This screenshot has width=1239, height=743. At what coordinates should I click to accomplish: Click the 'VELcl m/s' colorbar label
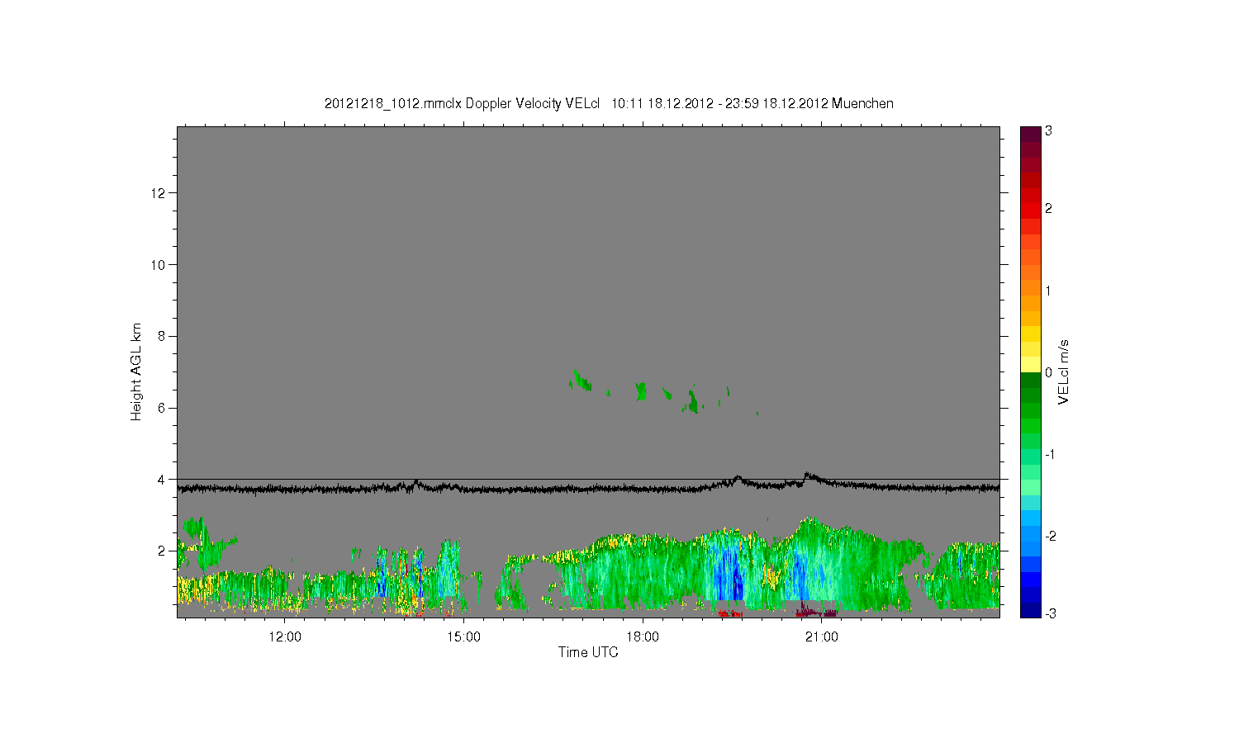point(1064,371)
